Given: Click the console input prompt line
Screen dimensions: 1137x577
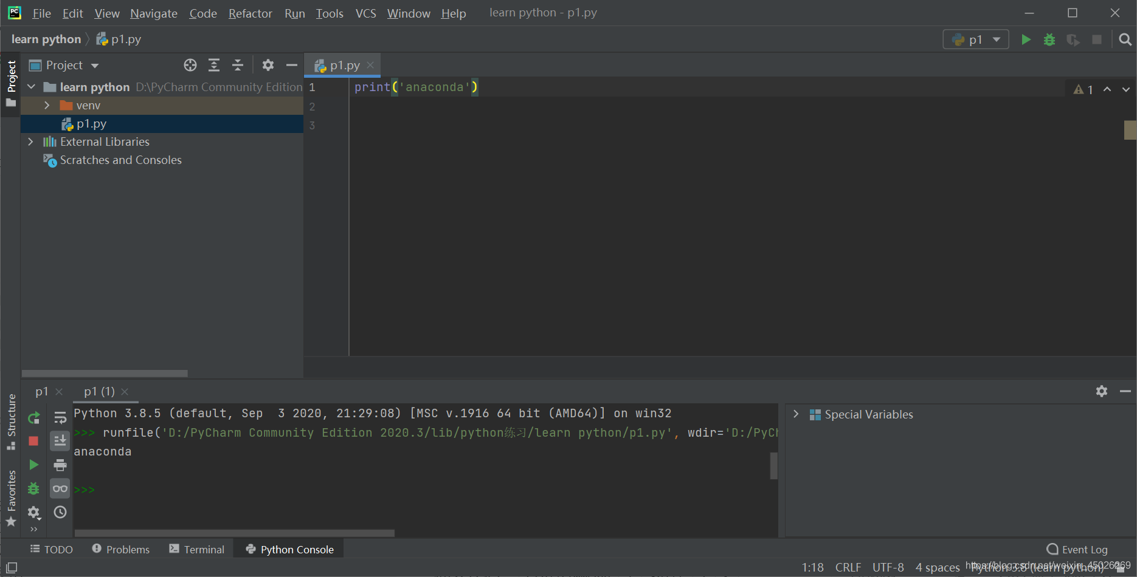Looking at the screenshot, I should tap(424, 490).
